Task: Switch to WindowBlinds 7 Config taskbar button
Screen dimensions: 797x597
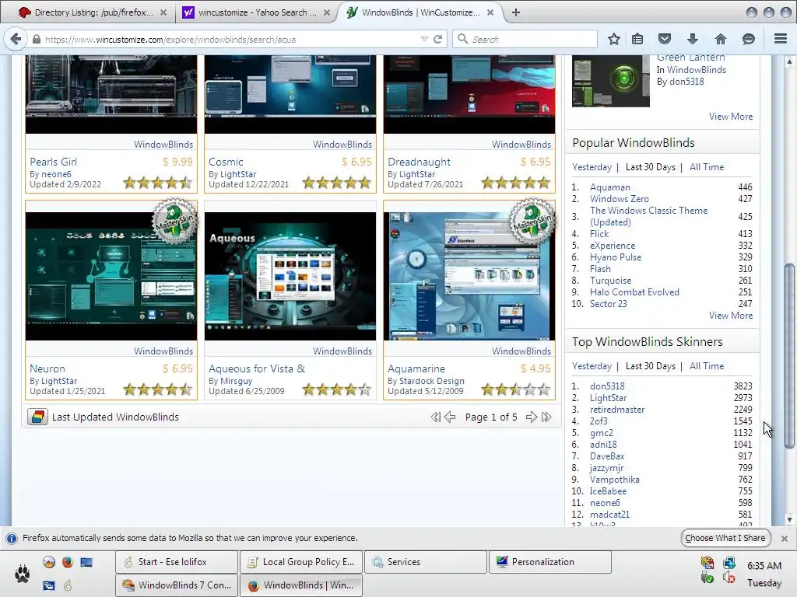Action: click(x=177, y=585)
